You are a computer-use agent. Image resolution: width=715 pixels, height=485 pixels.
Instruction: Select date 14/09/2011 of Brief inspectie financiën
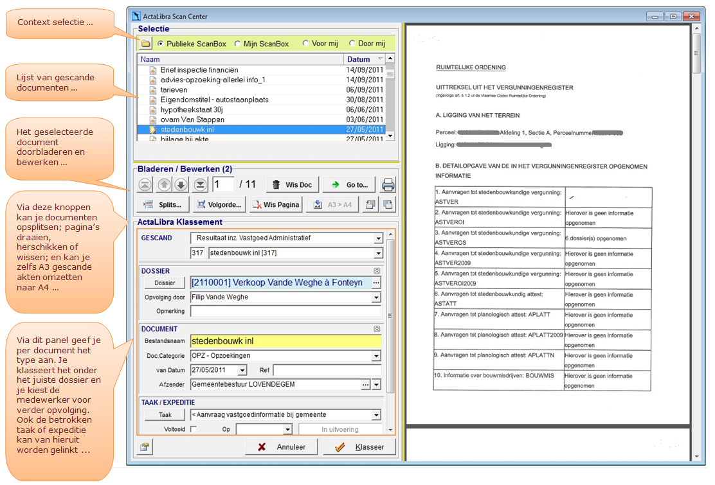(365, 70)
